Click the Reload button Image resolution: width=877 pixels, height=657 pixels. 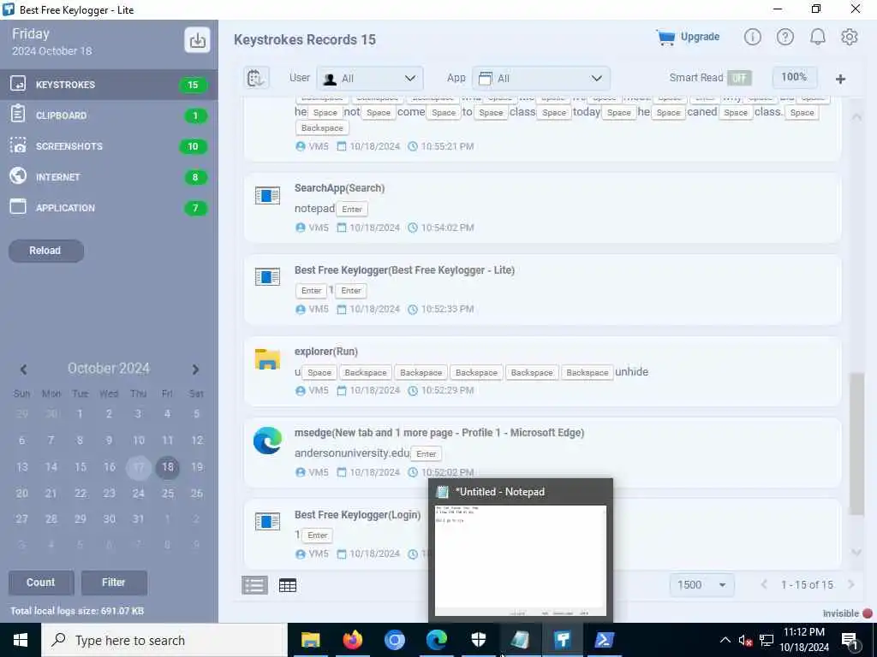tap(46, 251)
